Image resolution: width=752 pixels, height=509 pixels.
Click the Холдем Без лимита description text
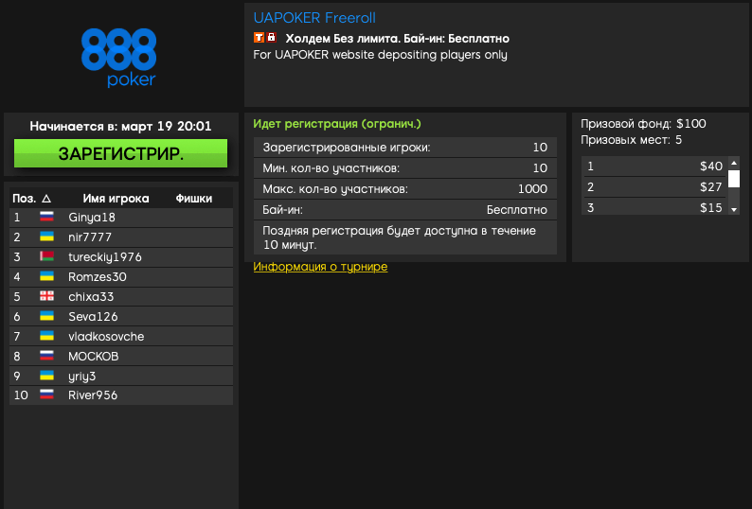click(x=398, y=39)
